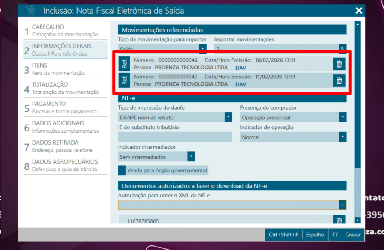This screenshot has width=384, height=250.
Task: Delete referenced movement number 0000000000047
Action: pos(339,80)
